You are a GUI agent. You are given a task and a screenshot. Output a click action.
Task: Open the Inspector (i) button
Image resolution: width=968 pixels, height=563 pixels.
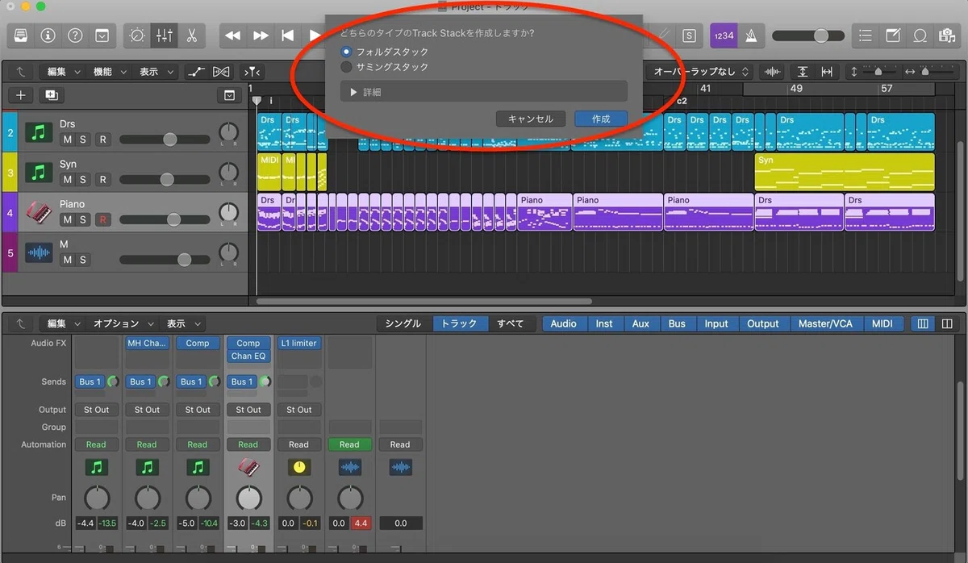point(48,35)
